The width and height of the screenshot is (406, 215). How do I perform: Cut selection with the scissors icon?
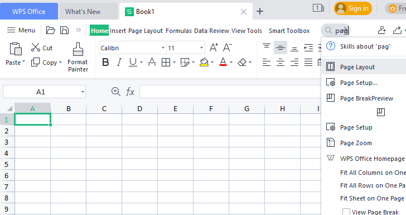[x=36, y=47]
